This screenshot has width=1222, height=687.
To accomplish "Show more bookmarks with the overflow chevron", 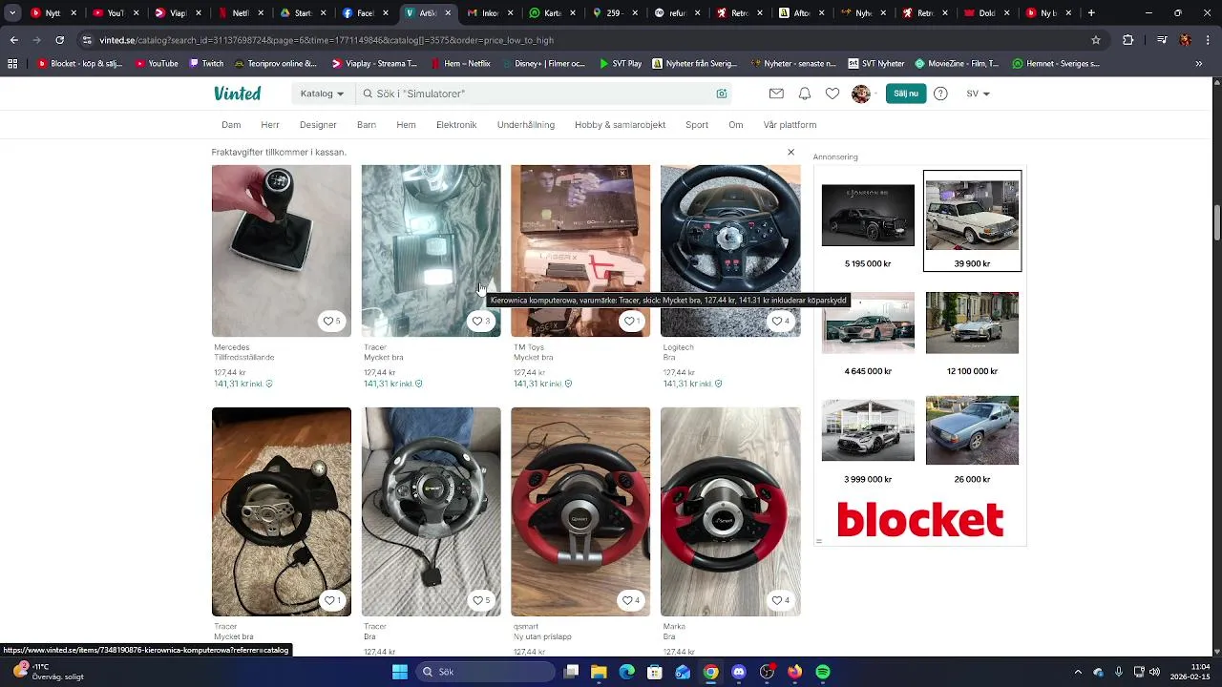I will [x=1199, y=64].
